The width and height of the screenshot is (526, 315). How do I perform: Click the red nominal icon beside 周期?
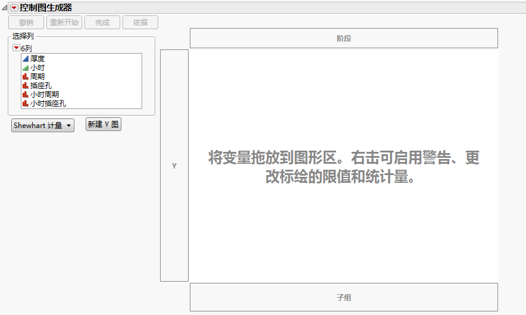pyautogui.click(x=26, y=77)
